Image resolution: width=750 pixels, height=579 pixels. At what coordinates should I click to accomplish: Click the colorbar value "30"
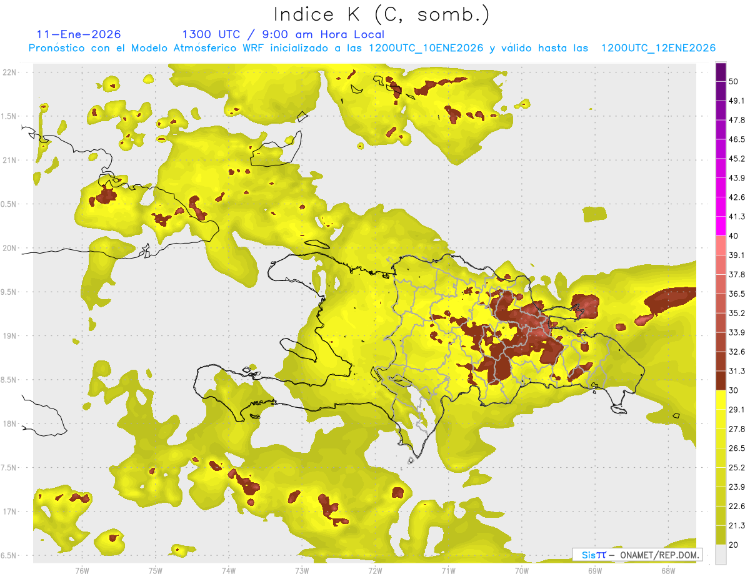click(x=734, y=390)
